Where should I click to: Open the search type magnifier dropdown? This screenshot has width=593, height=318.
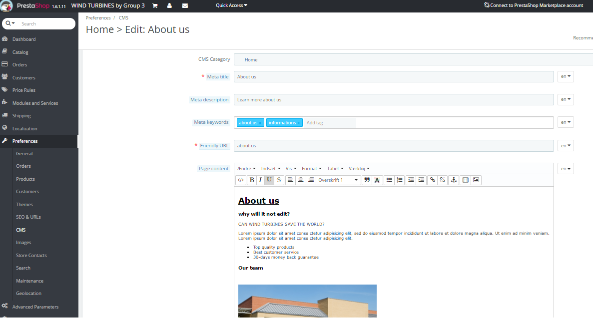click(10, 23)
